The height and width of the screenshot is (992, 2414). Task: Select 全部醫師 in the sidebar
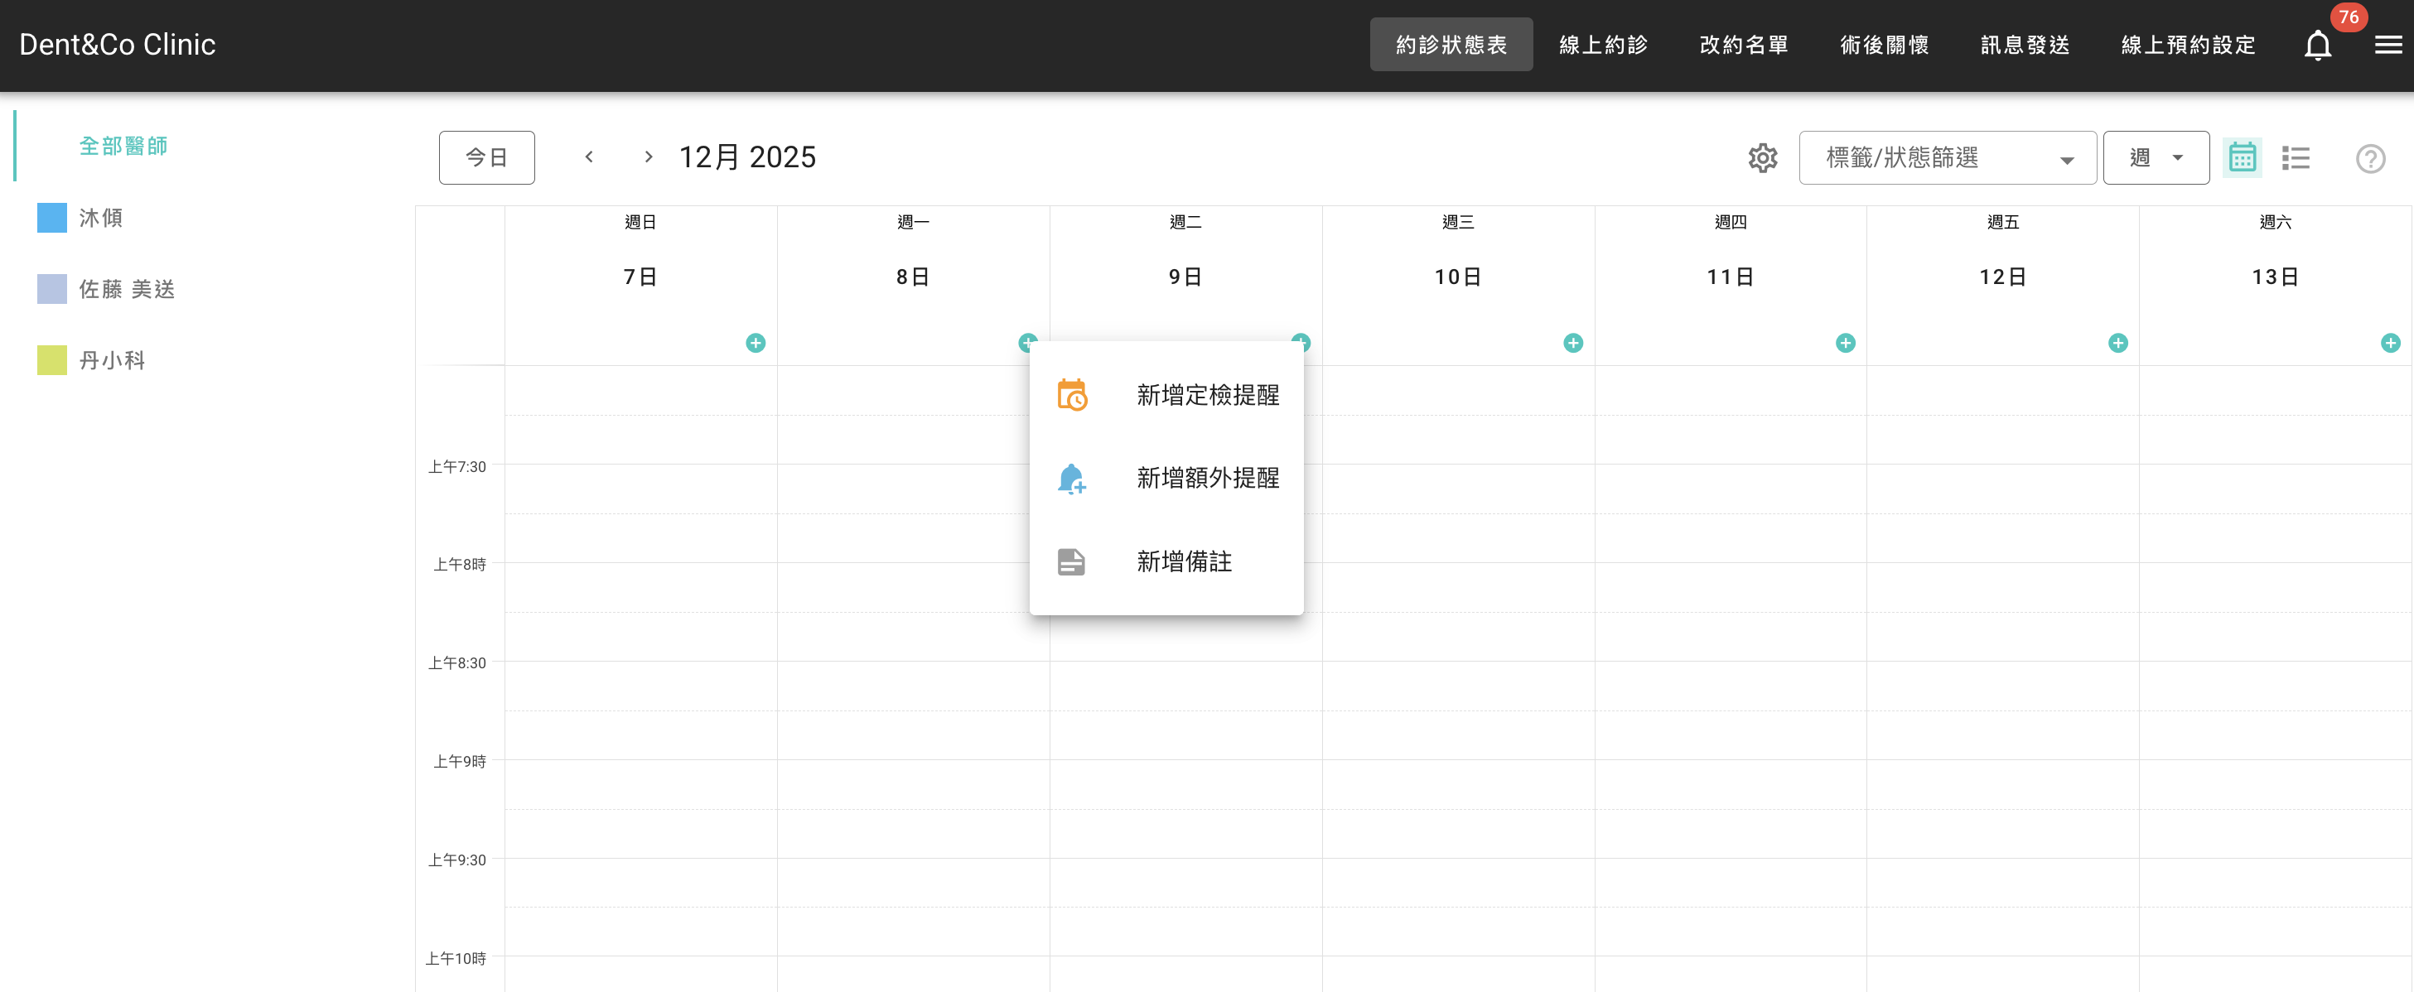tap(124, 145)
